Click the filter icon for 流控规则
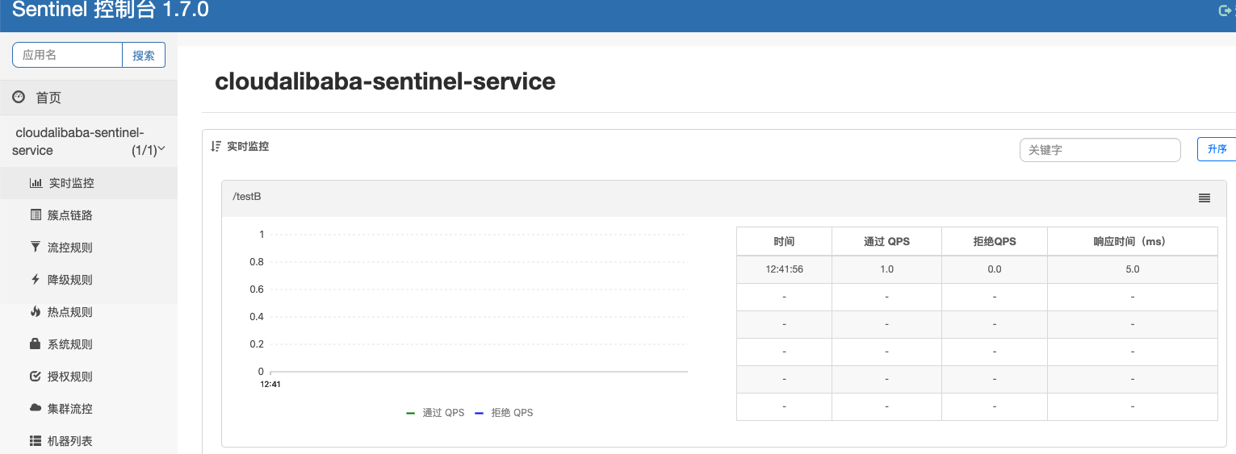This screenshot has width=1236, height=454. (36, 248)
